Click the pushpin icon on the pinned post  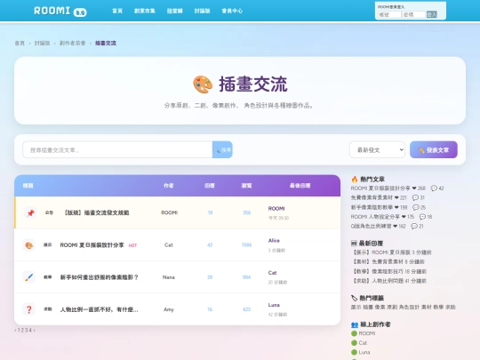(30, 212)
